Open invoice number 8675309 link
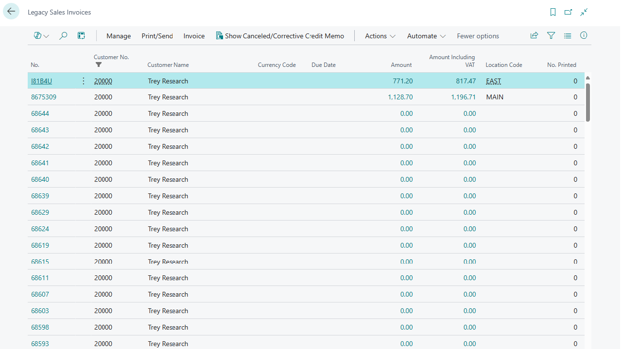 click(x=44, y=97)
